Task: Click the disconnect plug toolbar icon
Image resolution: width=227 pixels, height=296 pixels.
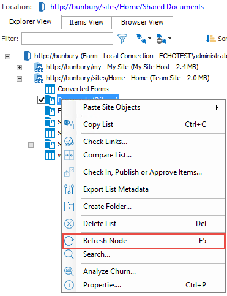Action: point(161,39)
